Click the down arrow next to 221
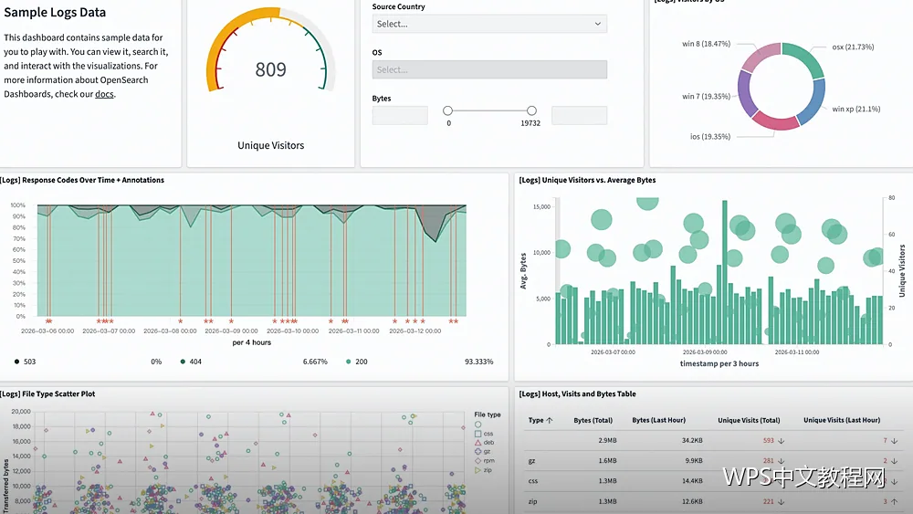 click(781, 502)
